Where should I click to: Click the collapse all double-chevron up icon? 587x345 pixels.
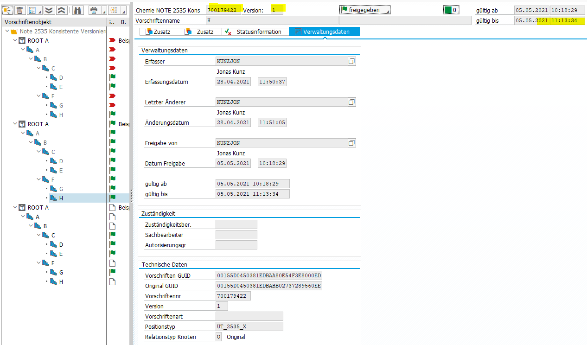click(x=61, y=10)
